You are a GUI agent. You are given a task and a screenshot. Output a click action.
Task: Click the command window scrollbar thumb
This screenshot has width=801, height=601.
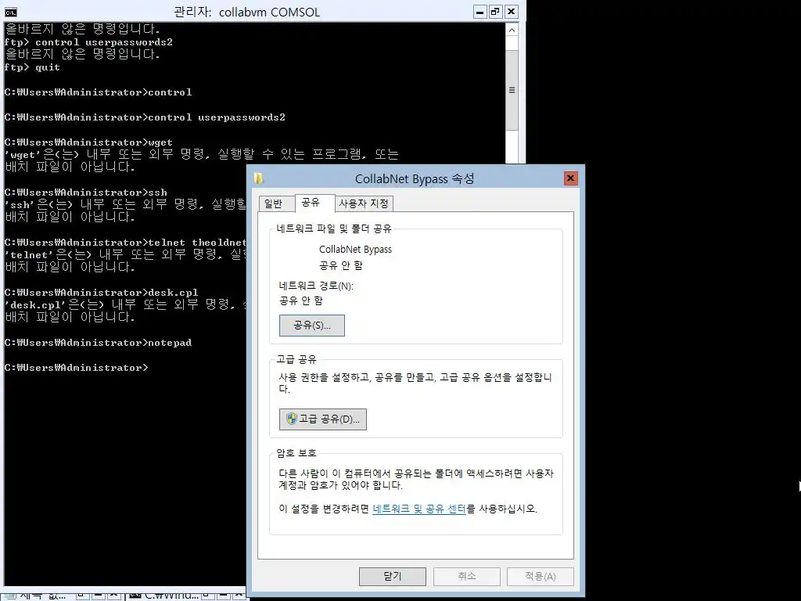(512, 91)
